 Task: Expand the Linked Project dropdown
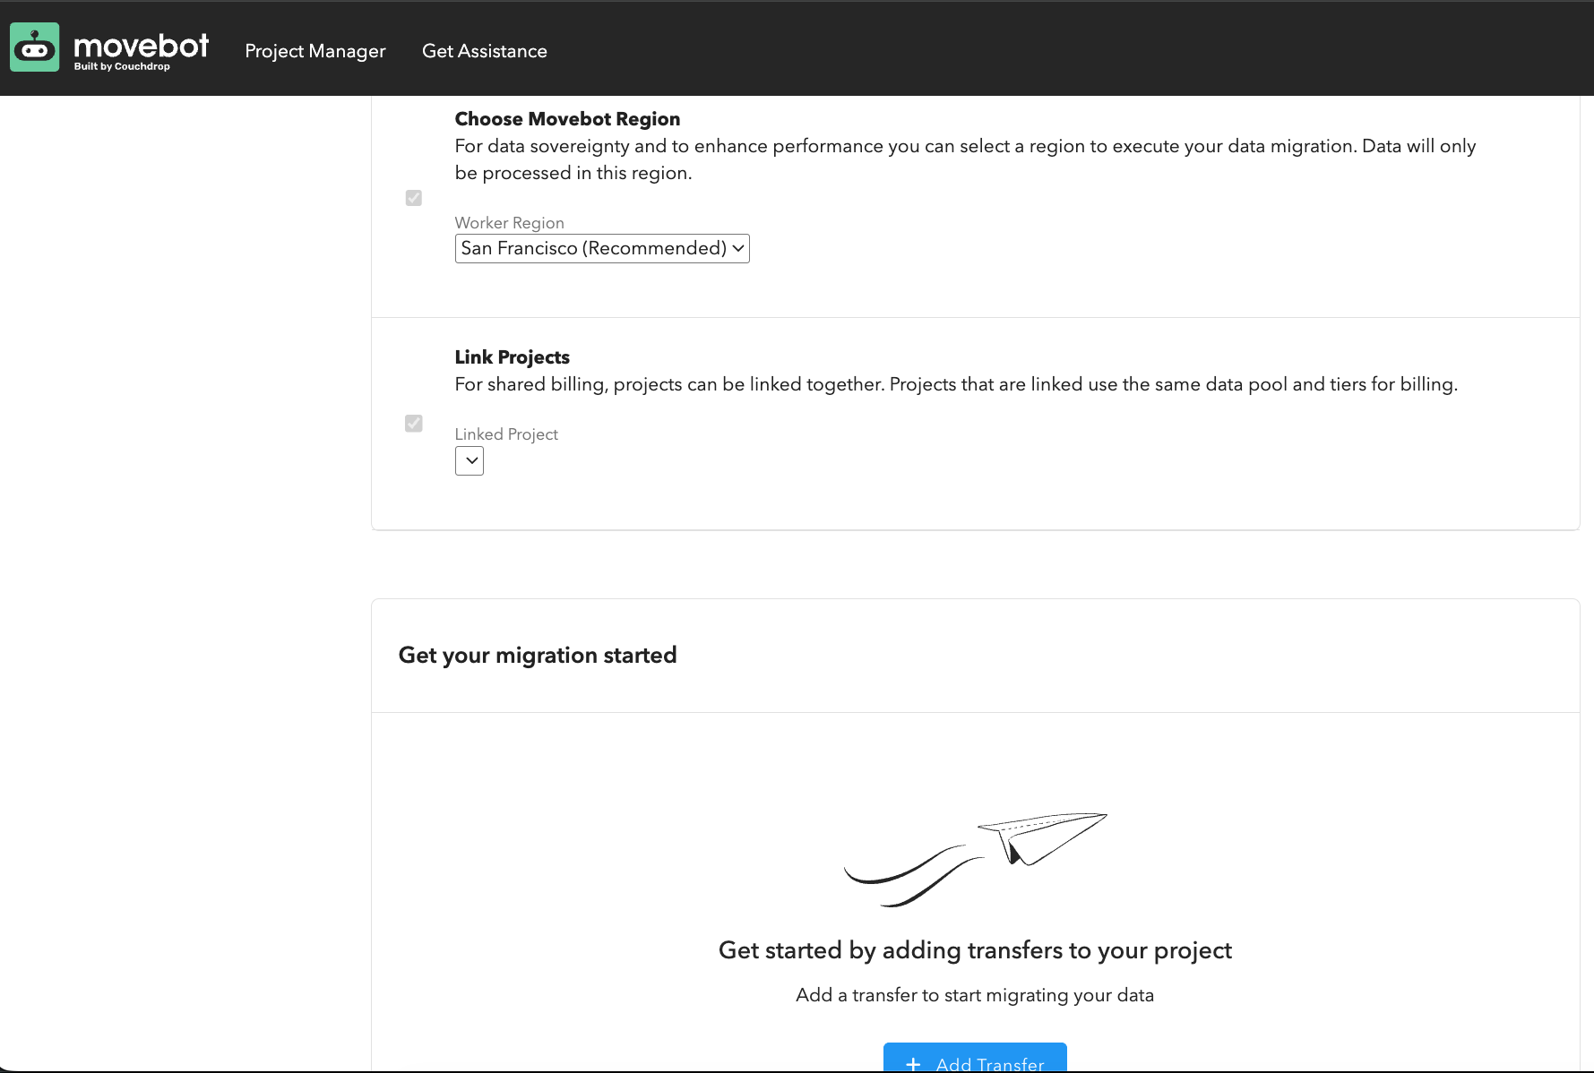click(x=470, y=461)
